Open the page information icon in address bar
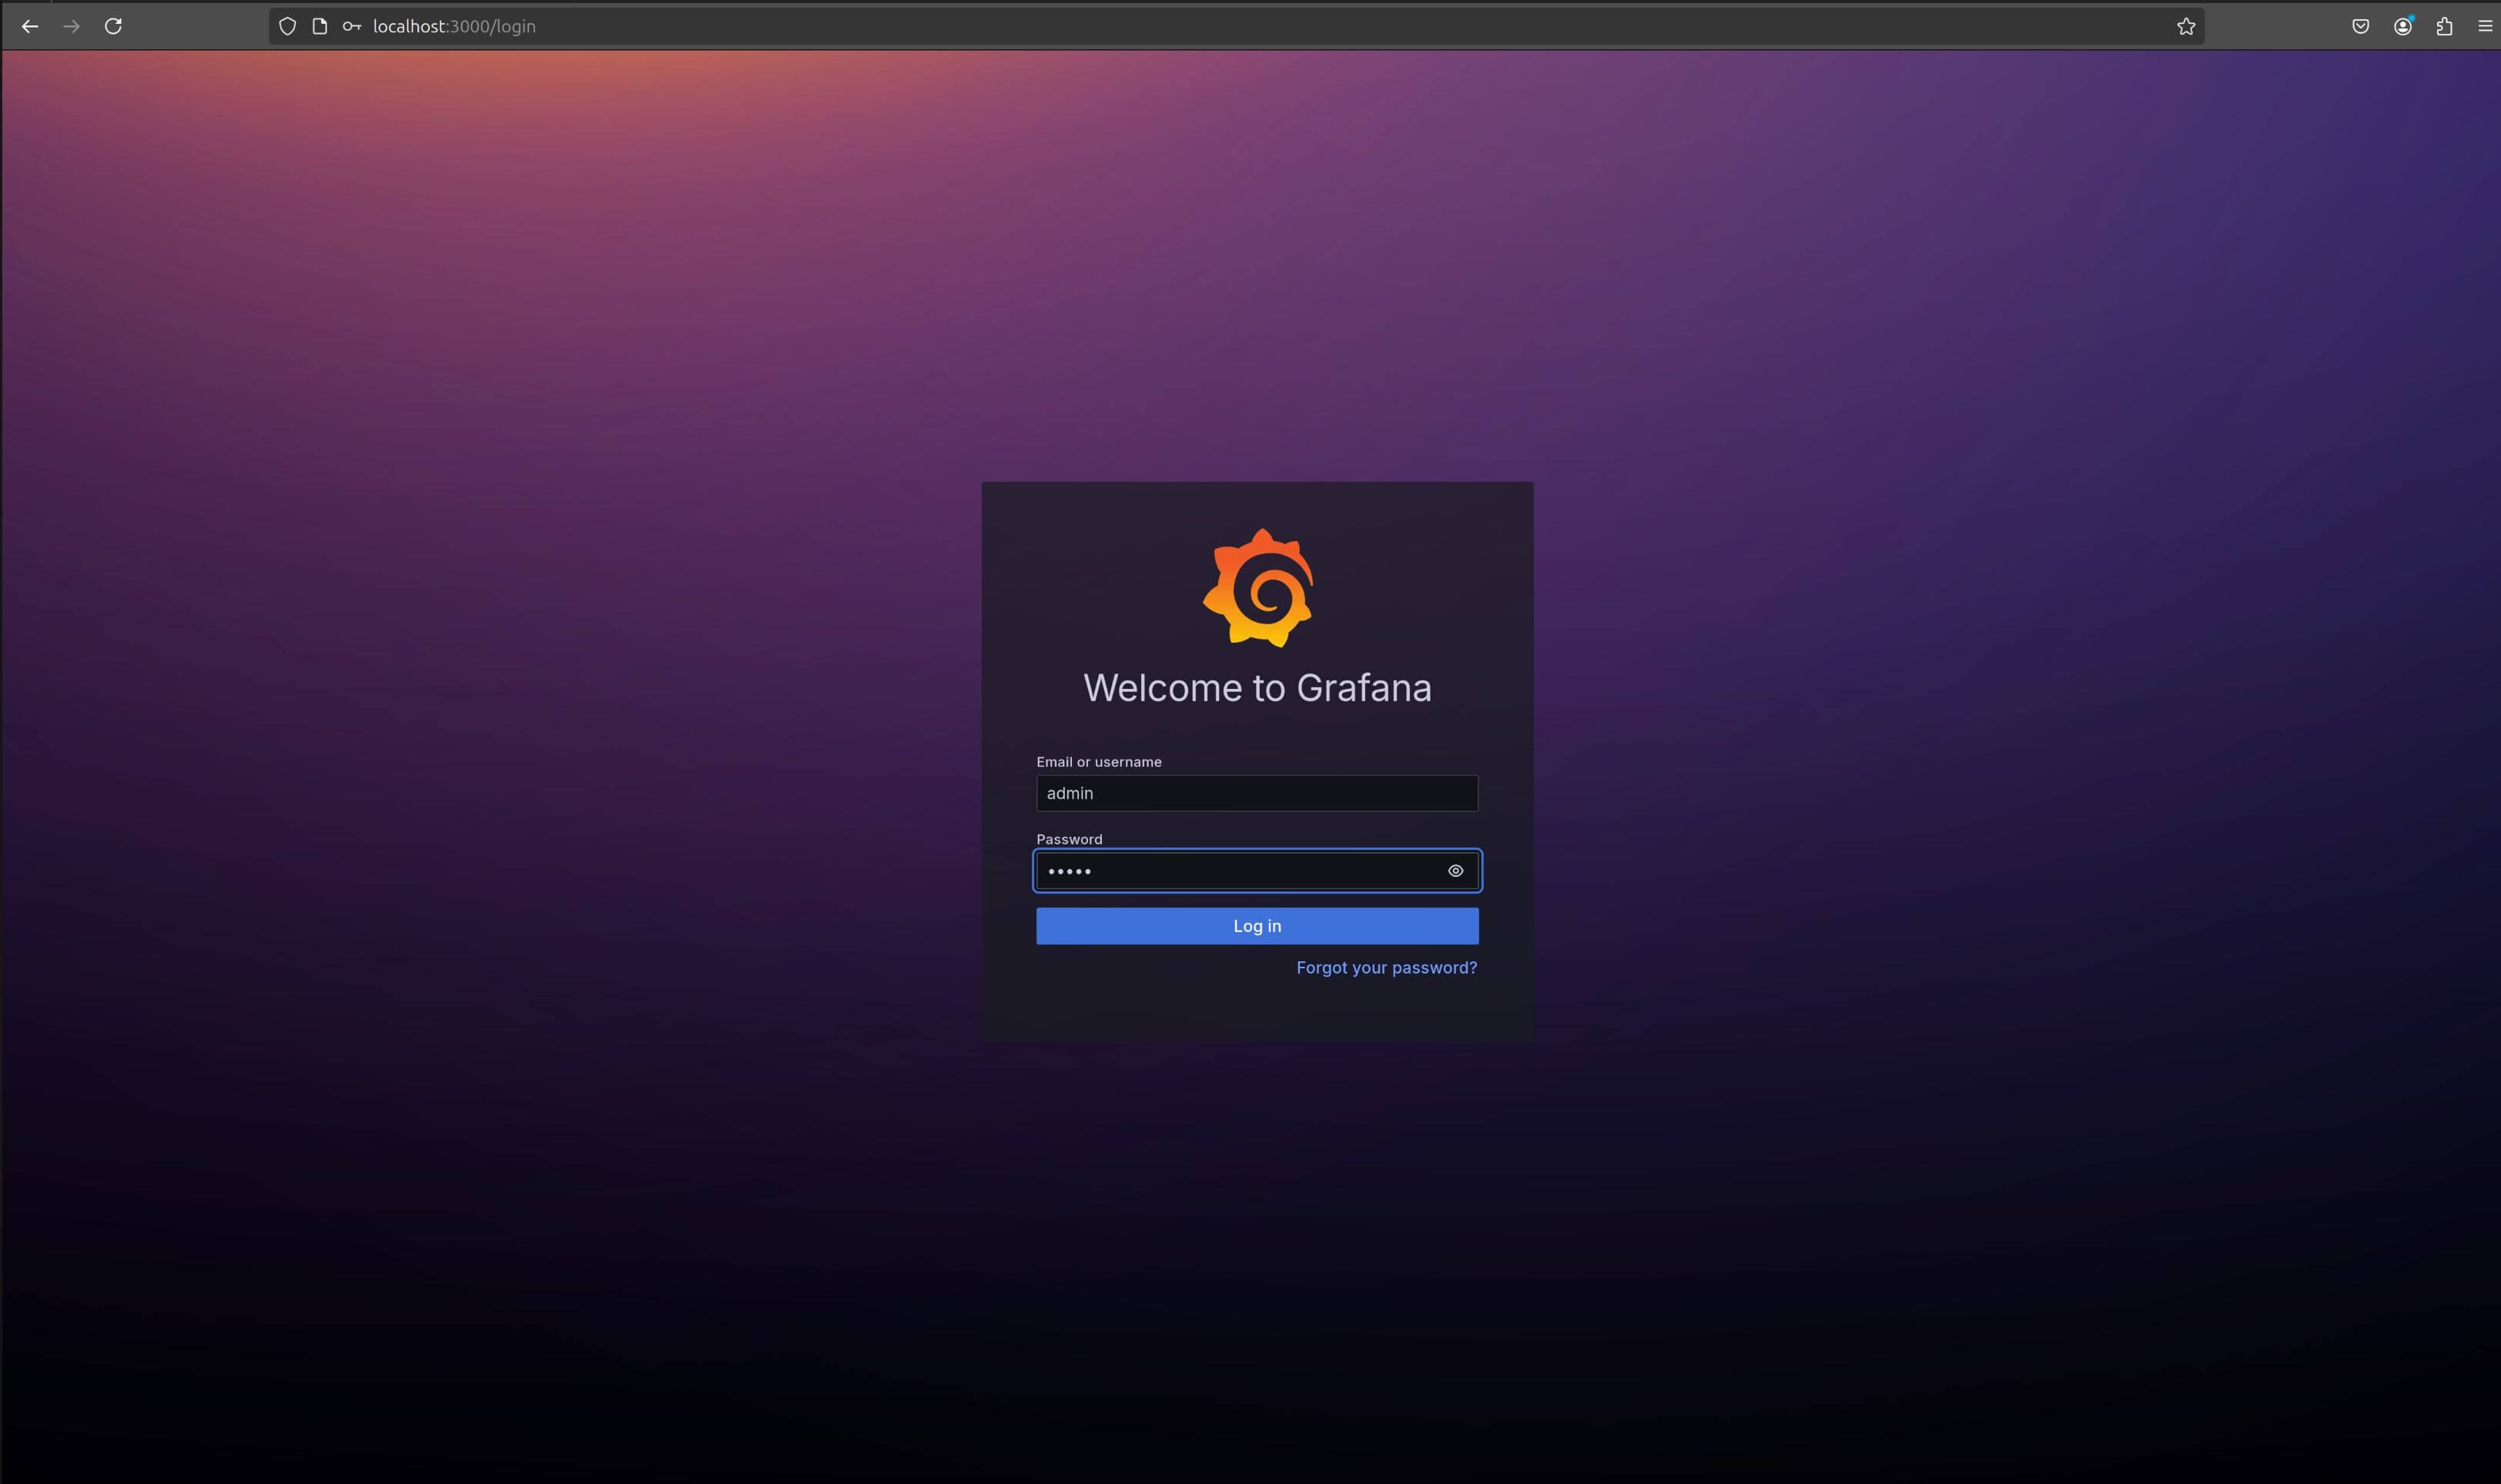This screenshot has height=1484, width=2501. (x=319, y=26)
